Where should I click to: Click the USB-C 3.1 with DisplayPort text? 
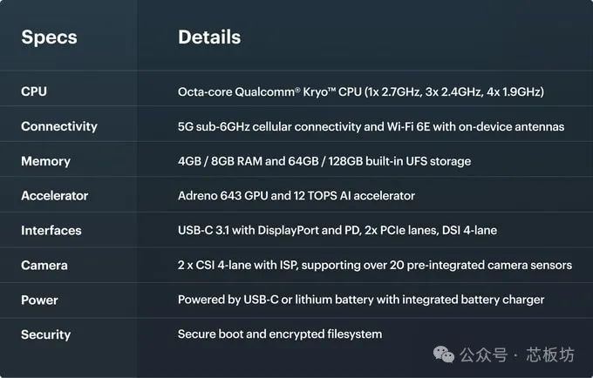[337, 230]
